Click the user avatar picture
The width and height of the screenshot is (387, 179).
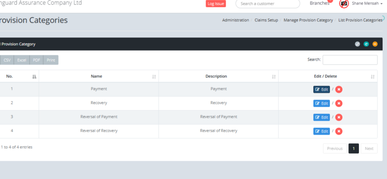coord(344,4)
